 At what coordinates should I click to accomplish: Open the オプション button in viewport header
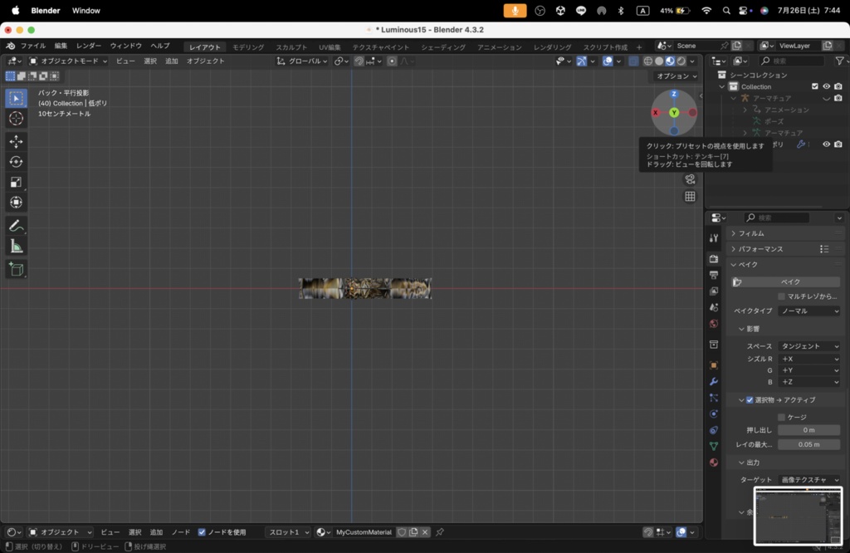(x=675, y=76)
